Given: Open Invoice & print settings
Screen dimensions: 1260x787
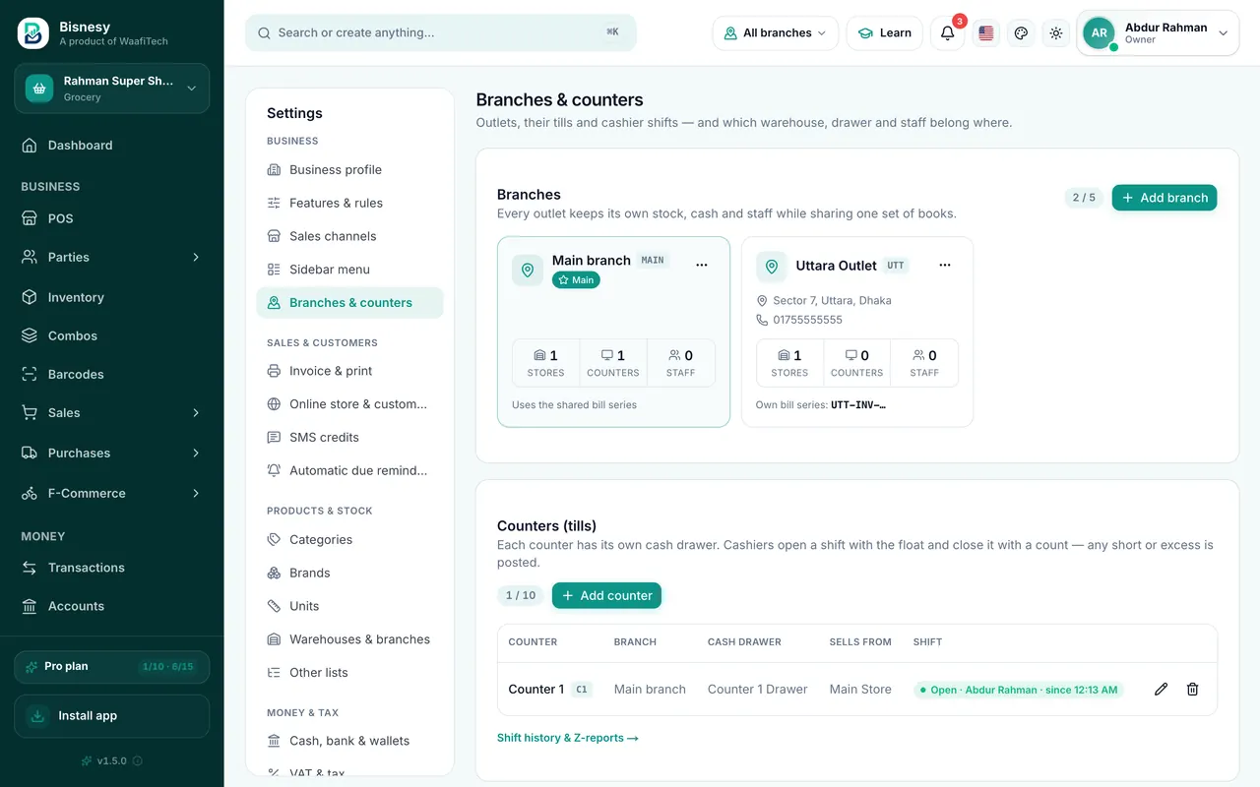Looking at the screenshot, I should tap(349, 371).
